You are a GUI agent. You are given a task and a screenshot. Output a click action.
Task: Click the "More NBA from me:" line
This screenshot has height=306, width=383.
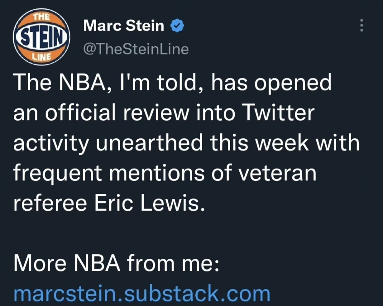tap(116, 263)
